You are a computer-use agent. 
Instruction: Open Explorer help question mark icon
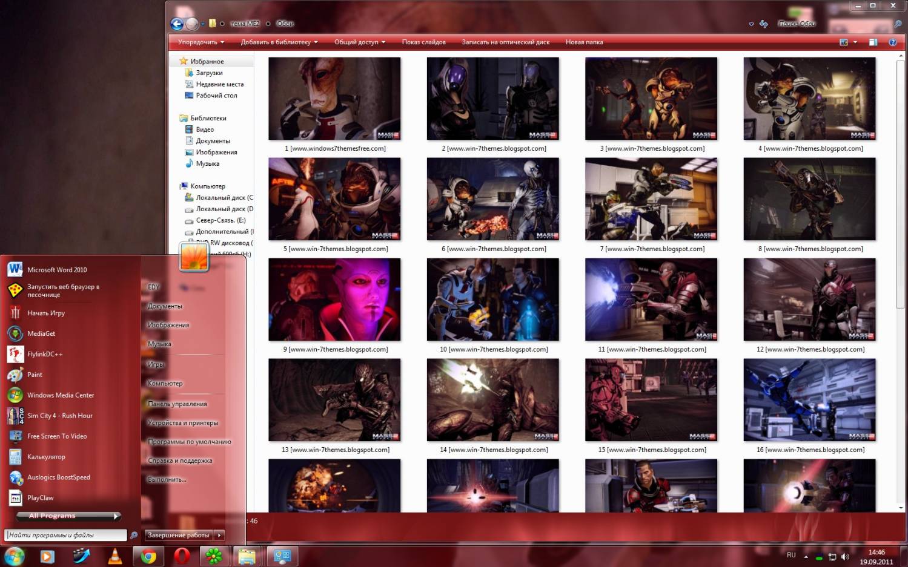(x=892, y=42)
